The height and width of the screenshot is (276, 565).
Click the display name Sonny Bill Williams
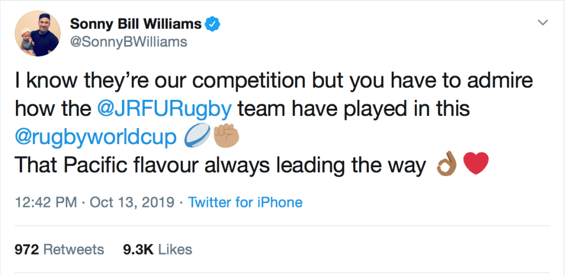[x=135, y=24]
